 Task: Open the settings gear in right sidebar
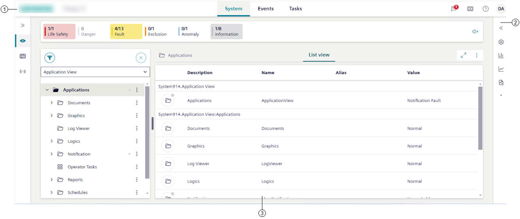click(x=501, y=42)
